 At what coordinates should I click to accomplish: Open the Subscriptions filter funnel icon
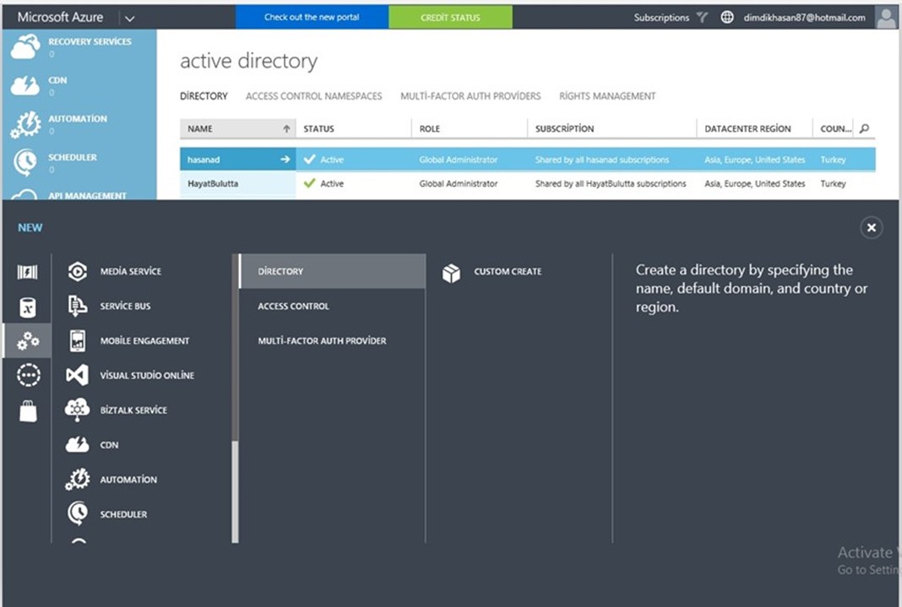point(702,17)
